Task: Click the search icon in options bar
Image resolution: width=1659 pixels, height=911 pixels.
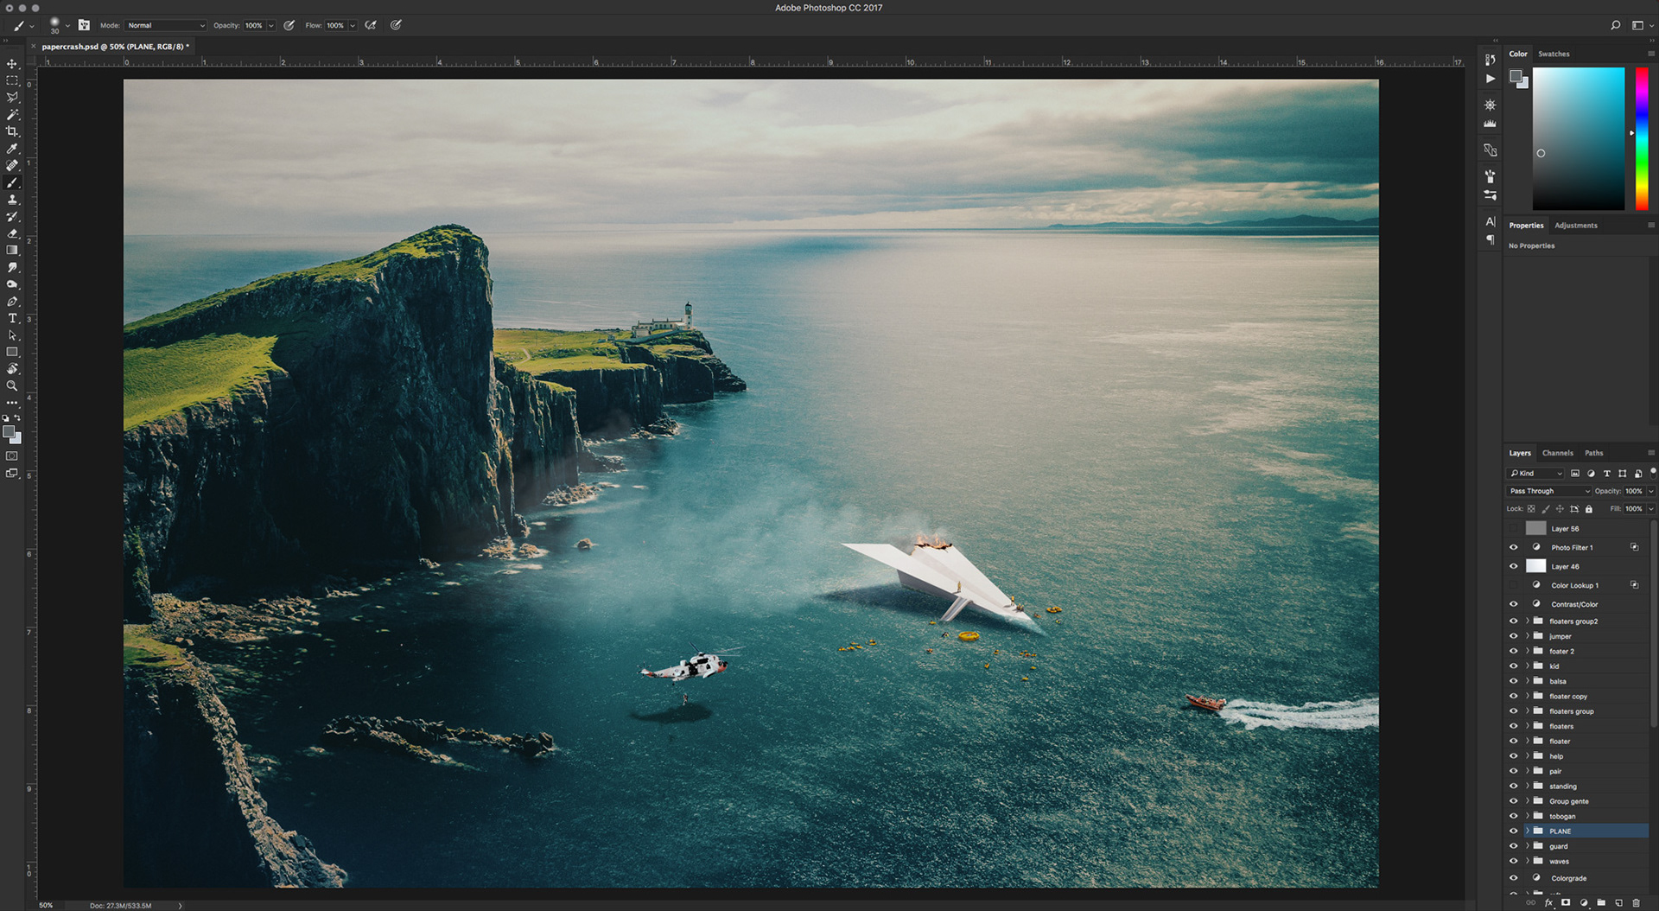Action: point(1615,25)
